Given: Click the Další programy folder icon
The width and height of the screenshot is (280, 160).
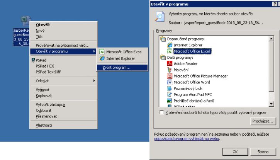Looking at the screenshot, I should click(163, 57).
